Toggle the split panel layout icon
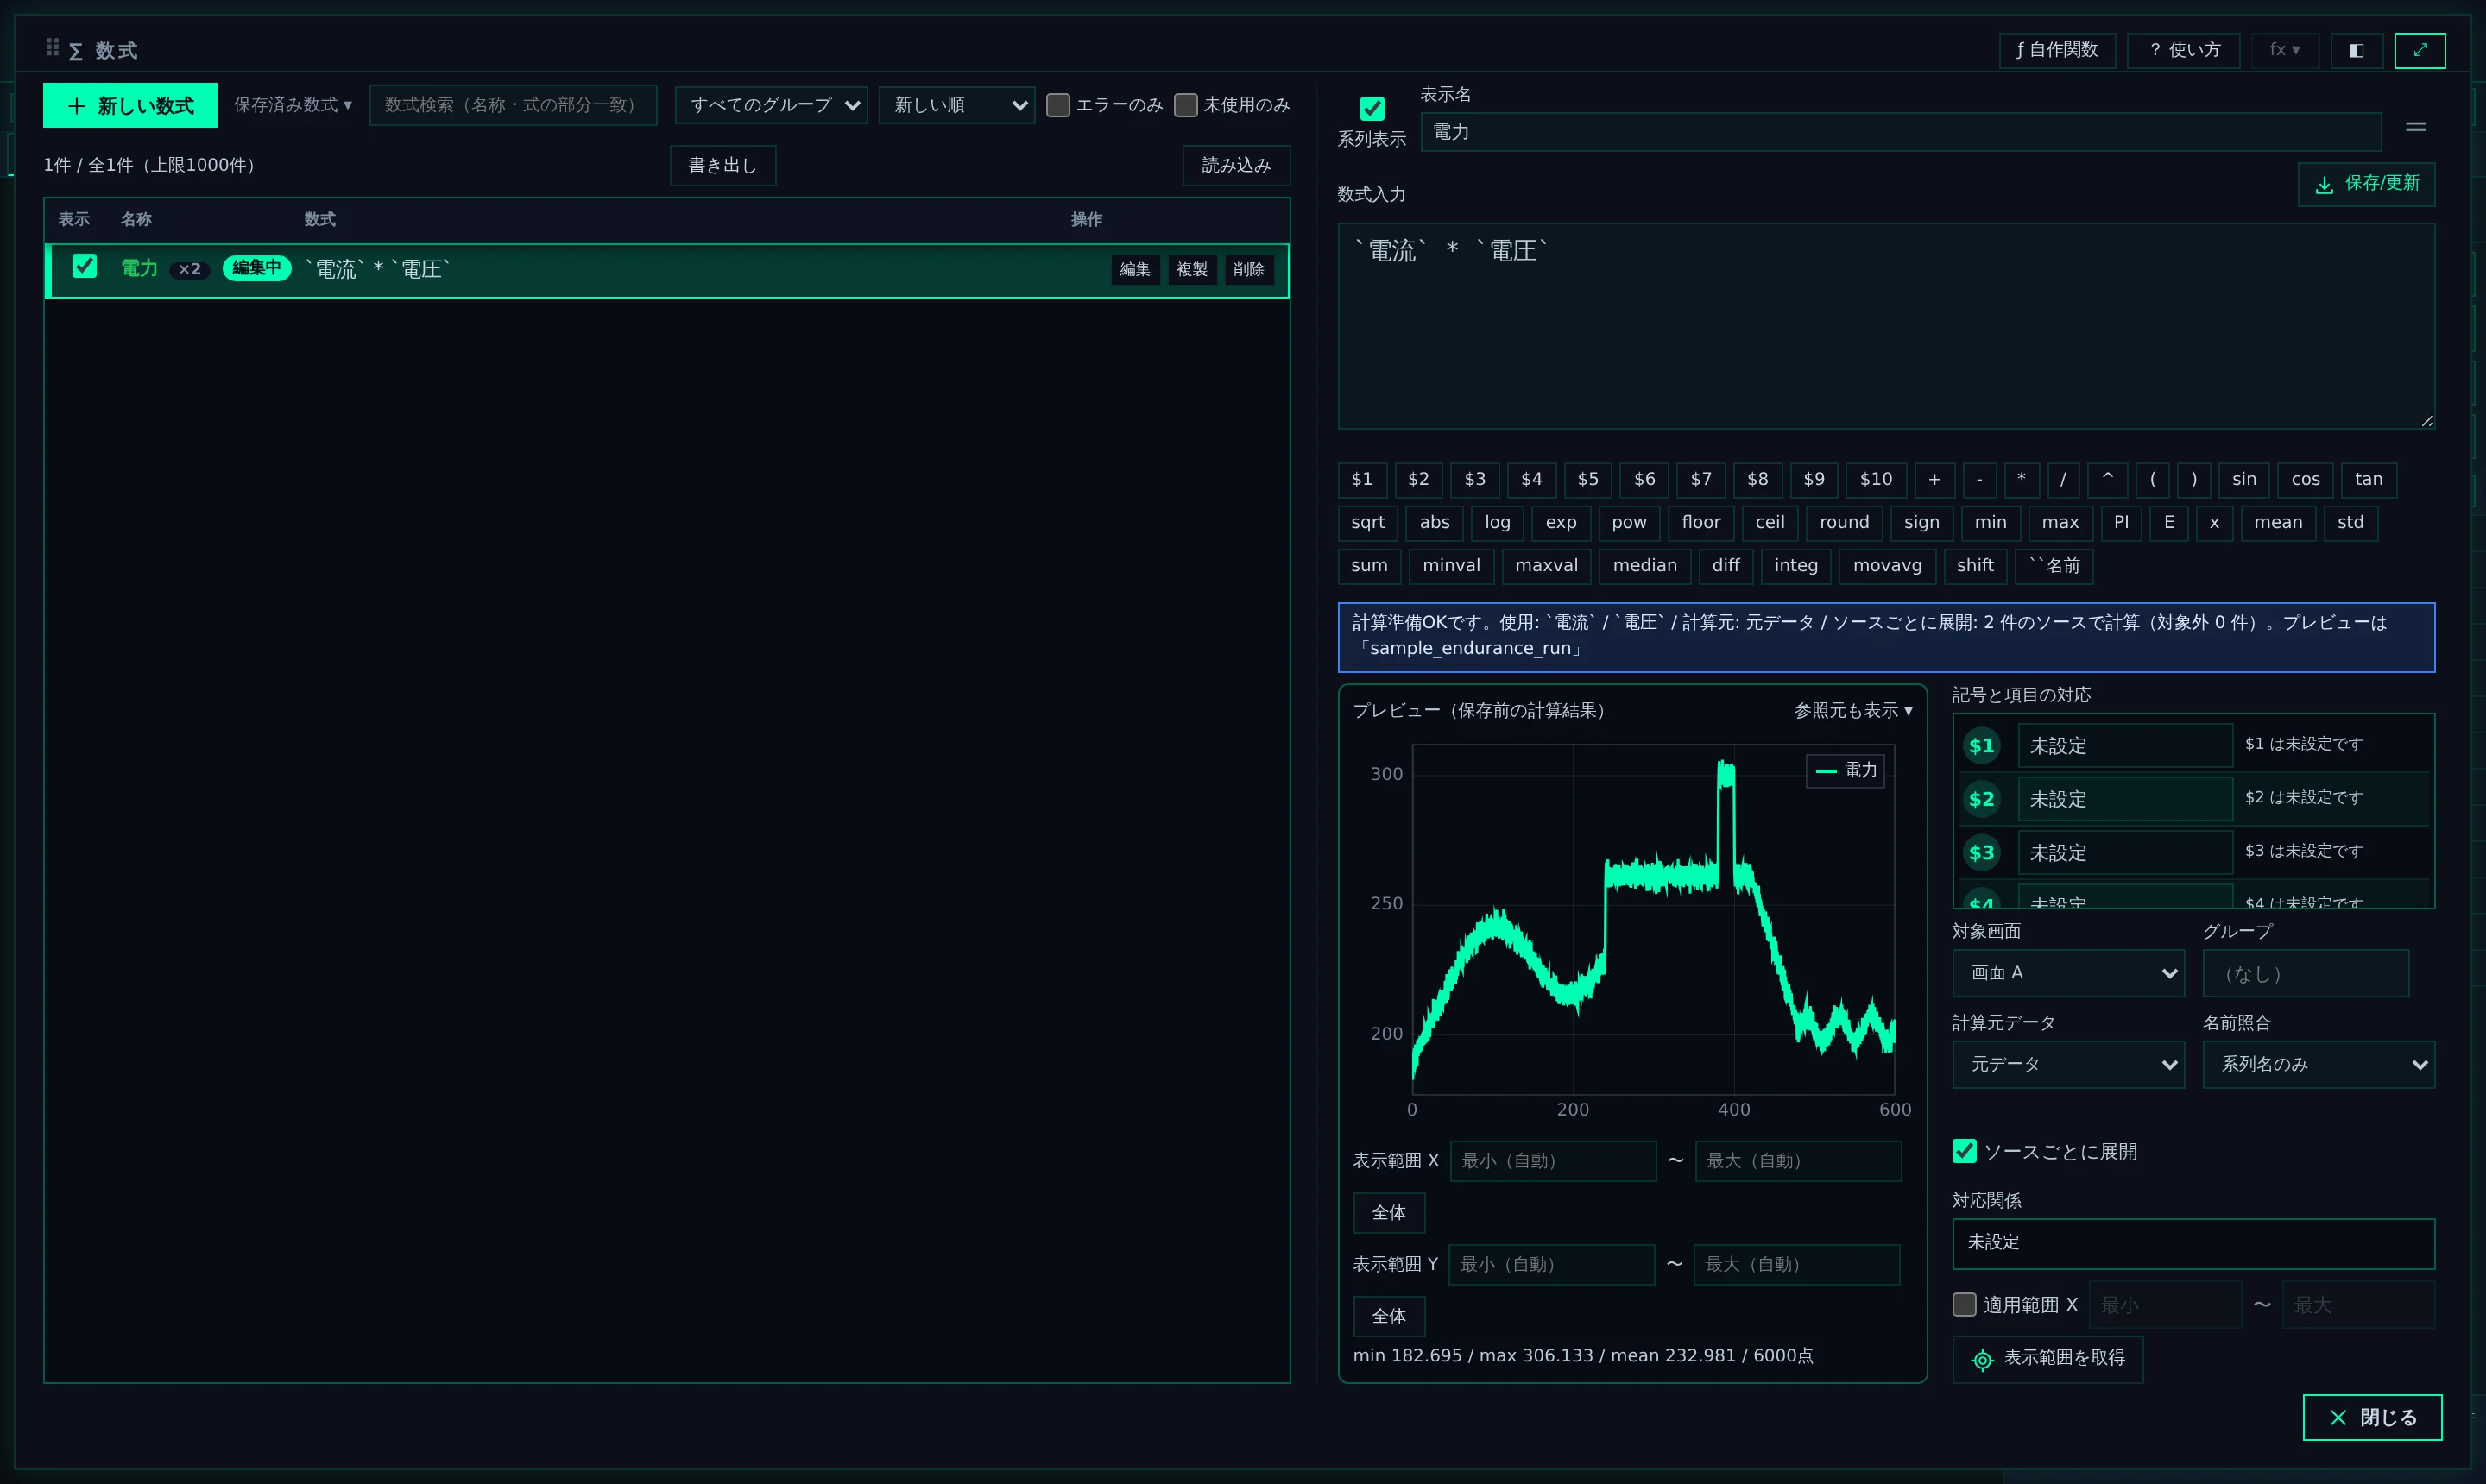 click(x=2356, y=50)
